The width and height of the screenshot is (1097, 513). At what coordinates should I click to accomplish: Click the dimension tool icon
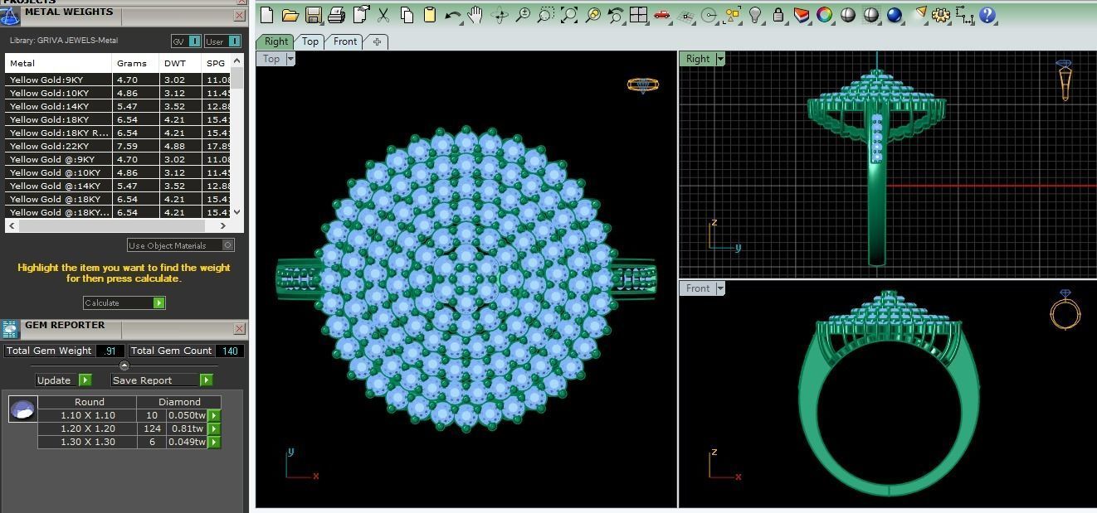click(x=964, y=14)
